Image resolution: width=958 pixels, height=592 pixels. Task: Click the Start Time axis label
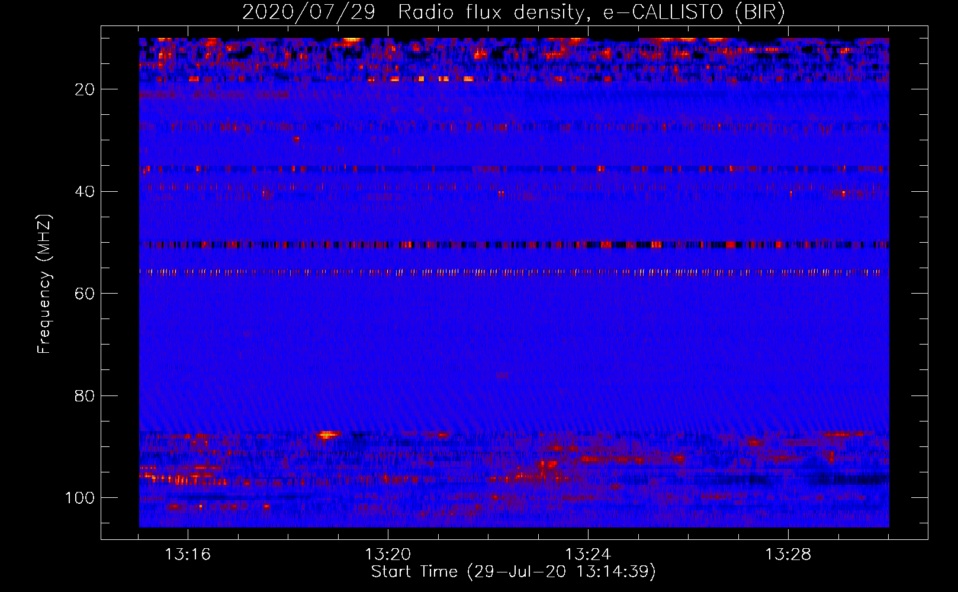click(x=513, y=572)
